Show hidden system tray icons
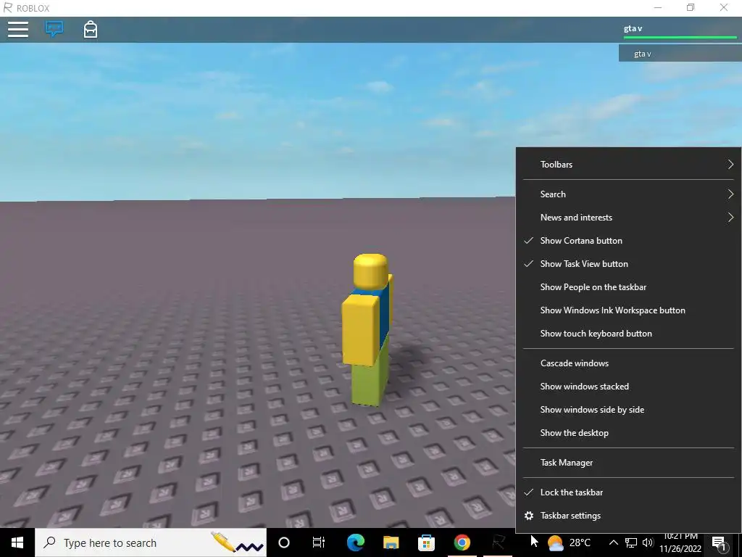The width and height of the screenshot is (742, 557). 613,542
